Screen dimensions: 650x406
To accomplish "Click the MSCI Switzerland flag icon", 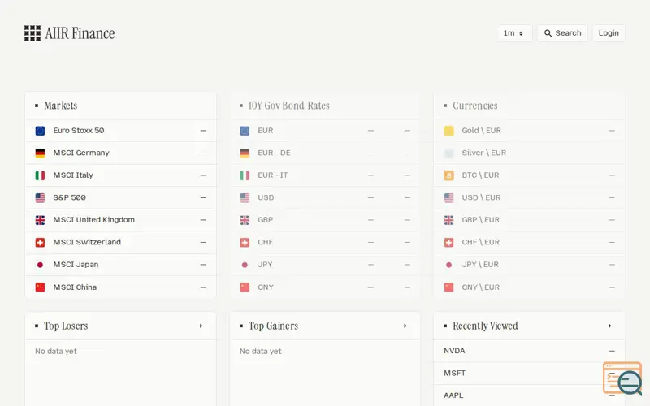I will 40,242.
